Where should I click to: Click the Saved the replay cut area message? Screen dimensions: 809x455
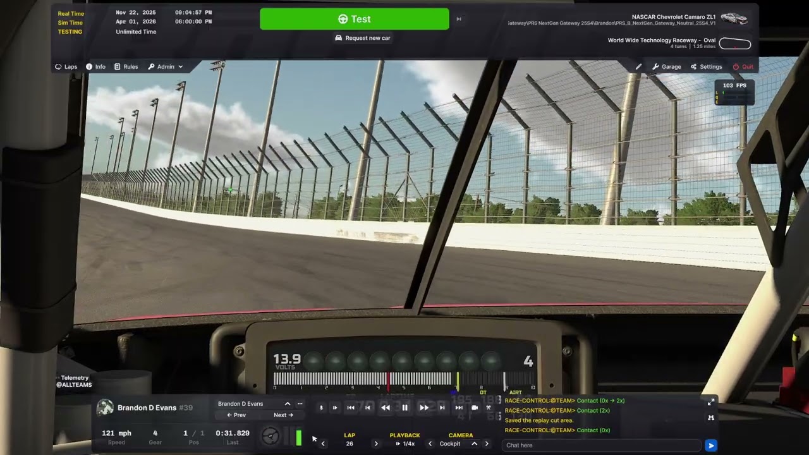point(539,420)
